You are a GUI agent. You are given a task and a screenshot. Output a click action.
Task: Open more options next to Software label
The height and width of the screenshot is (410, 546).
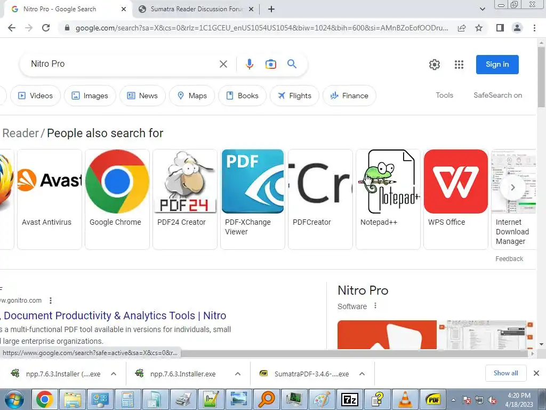coord(375,306)
